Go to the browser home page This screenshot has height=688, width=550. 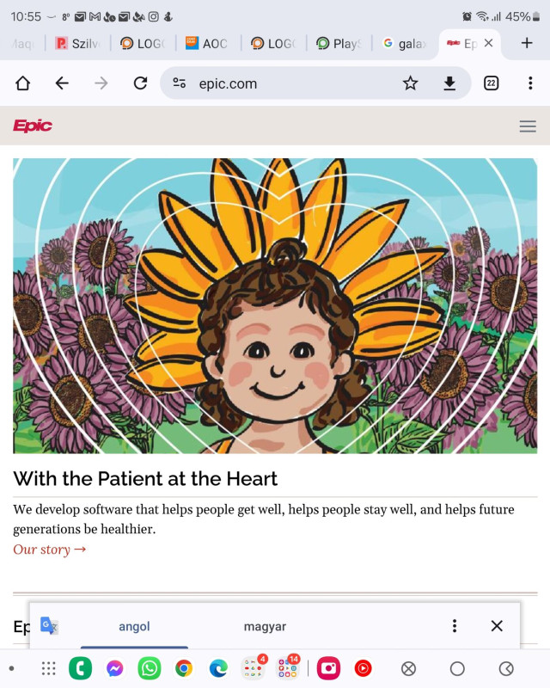[22, 83]
